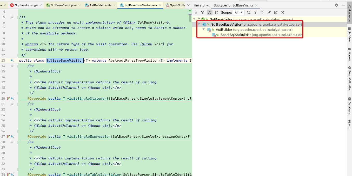The width and height of the screenshot is (352, 176).
Task: Open the Scope dropdown set to All
Action: click(239, 12)
